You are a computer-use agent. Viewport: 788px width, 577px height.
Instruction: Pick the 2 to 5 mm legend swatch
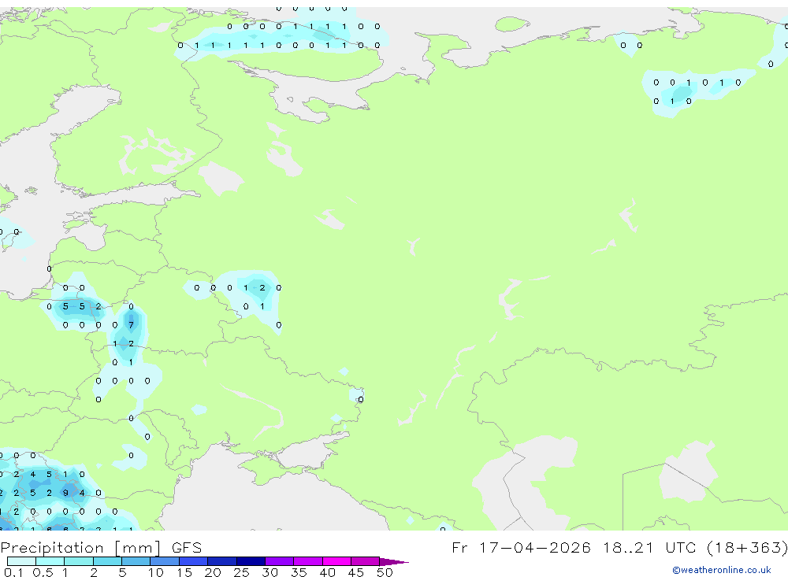point(107,561)
